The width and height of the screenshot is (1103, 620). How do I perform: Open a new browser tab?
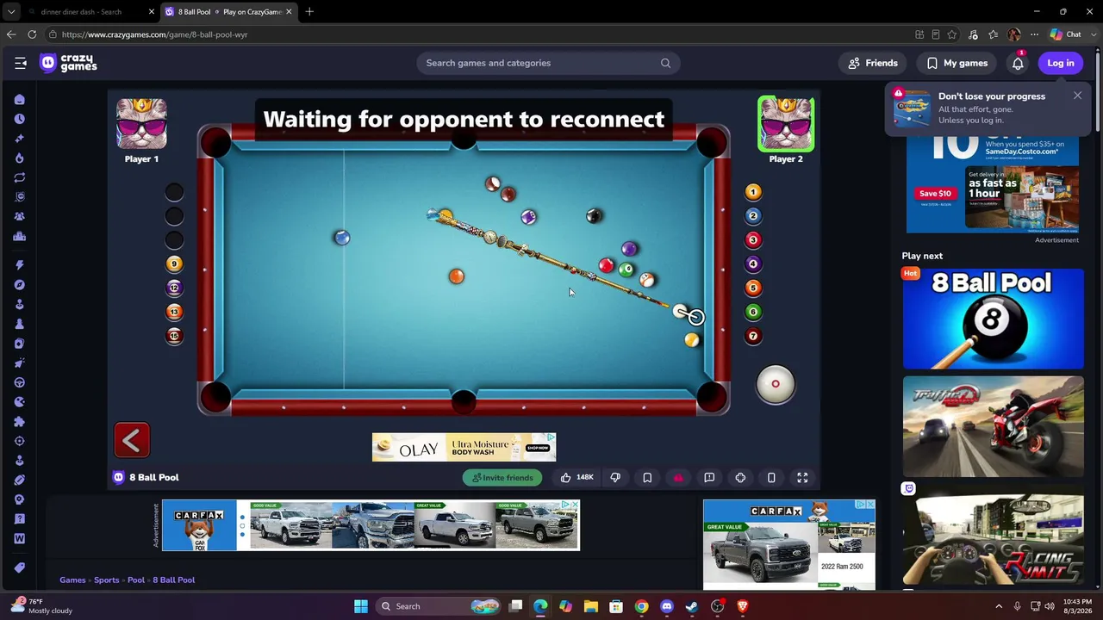coord(309,12)
